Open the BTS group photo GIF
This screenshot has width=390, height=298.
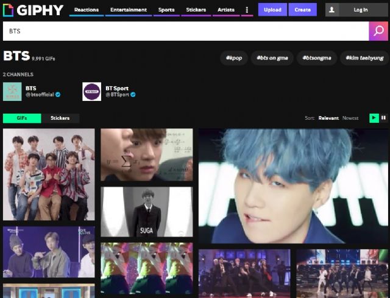coord(49,175)
